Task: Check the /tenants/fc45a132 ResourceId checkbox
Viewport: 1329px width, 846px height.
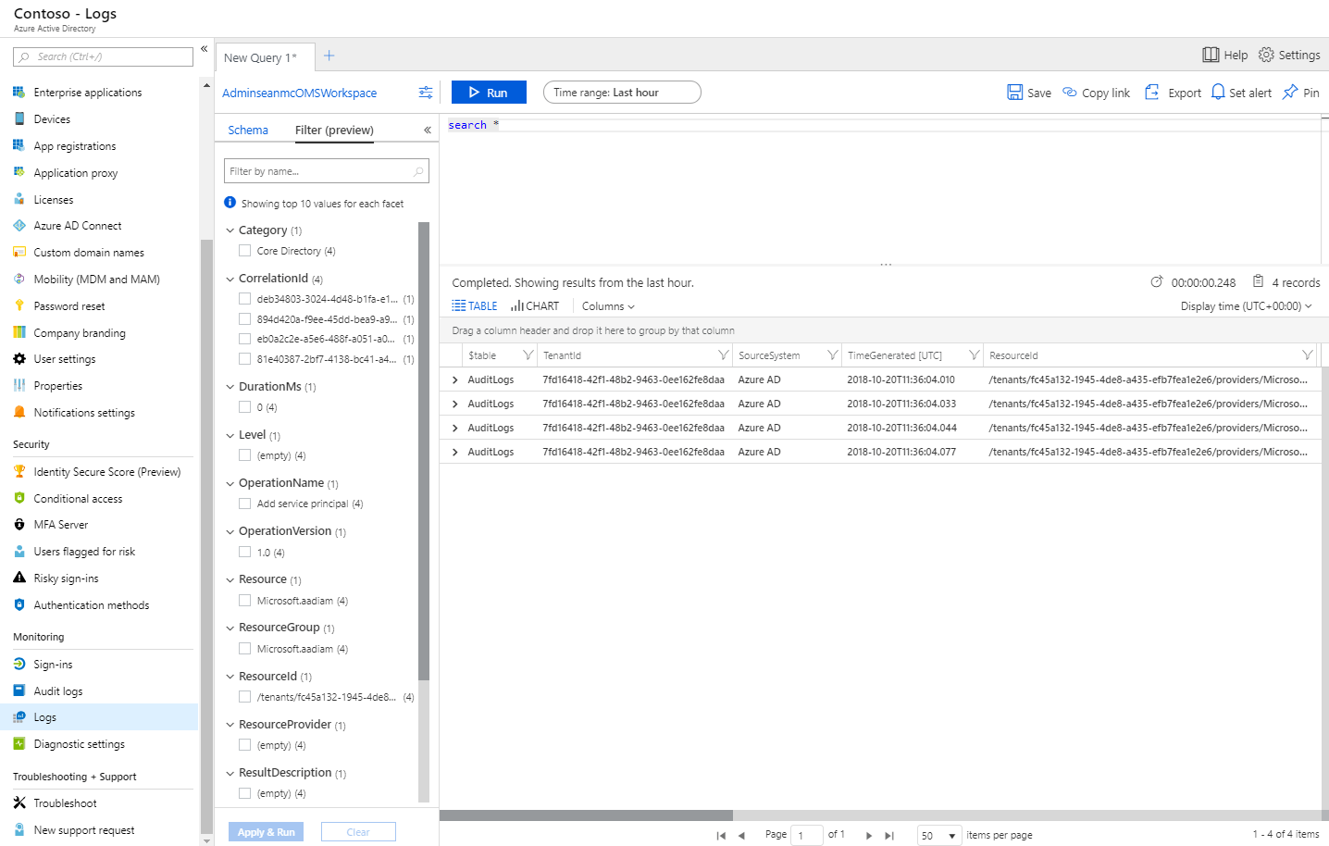Action: (245, 697)
